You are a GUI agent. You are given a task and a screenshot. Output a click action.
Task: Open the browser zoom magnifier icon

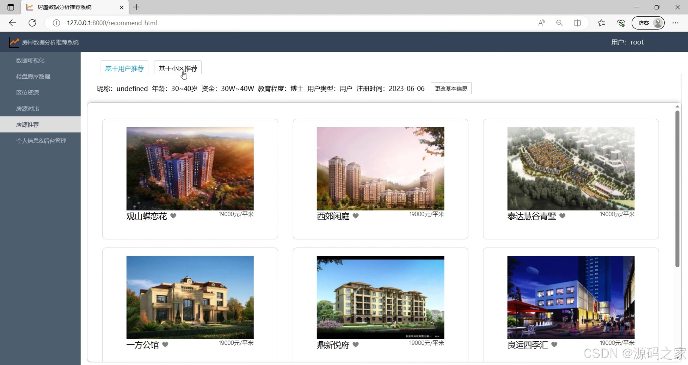(559, 23)
